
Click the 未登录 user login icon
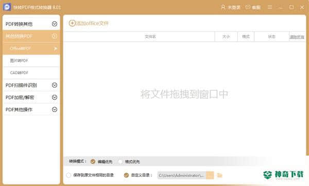223,7
